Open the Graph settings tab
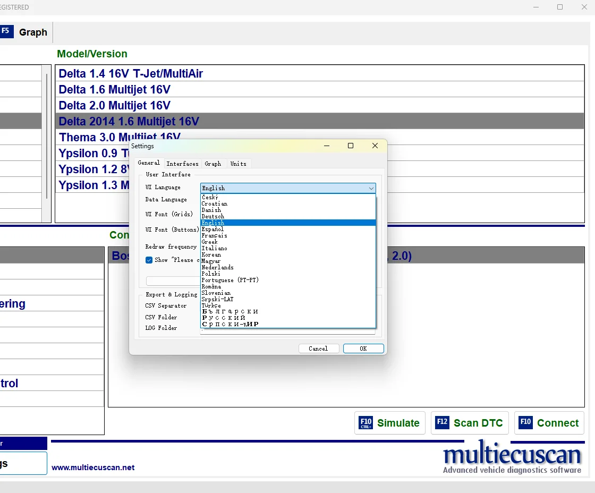 [x=213, y=164]
